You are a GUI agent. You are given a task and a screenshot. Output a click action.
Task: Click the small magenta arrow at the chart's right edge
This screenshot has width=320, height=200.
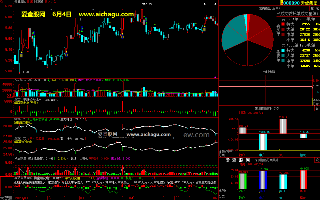[x=215, y=77]
